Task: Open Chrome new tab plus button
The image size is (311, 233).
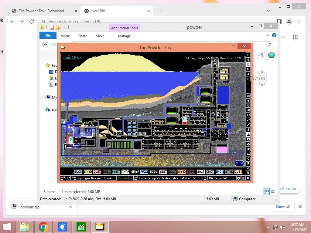Action: tap(160, 11)
